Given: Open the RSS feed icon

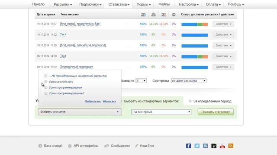Looking at the screenshot, I should pyautogui.click(x=231, y=146).
